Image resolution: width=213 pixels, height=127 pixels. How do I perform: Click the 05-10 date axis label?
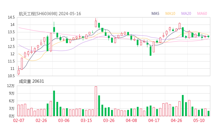[x=199, y=120]
